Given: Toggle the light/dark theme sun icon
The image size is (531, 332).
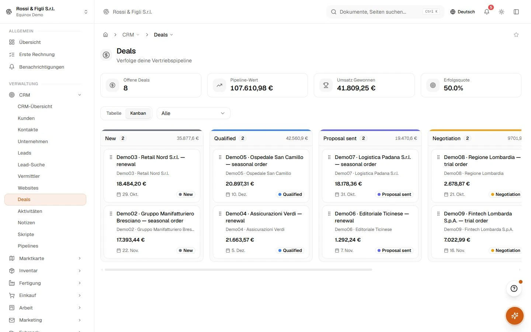Looking at the screenshot, I should point(502,12).
